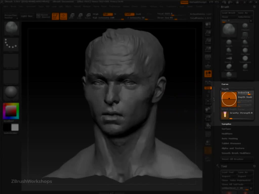The height and width of the screenshot is (194, 259).
Task: Expand the Surface section
Action: point(226,129)
